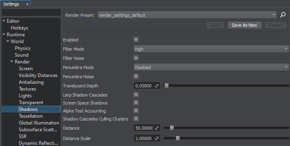Click the Distance Scale drag-arrow icon

157,138
